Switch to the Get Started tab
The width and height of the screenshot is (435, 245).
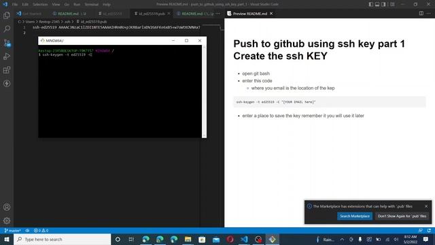[x=29, y=14]
